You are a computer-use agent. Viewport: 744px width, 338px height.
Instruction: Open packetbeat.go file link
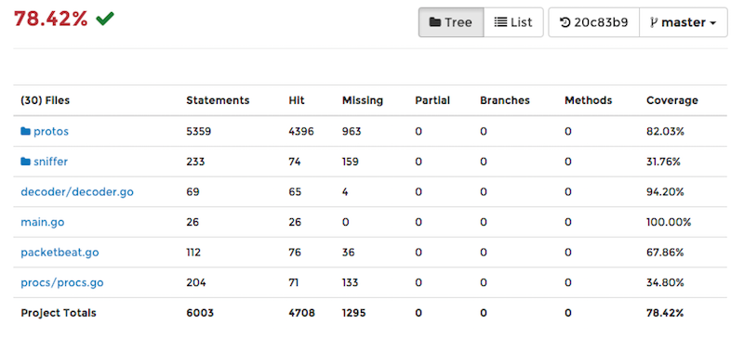tap(60, 253)
